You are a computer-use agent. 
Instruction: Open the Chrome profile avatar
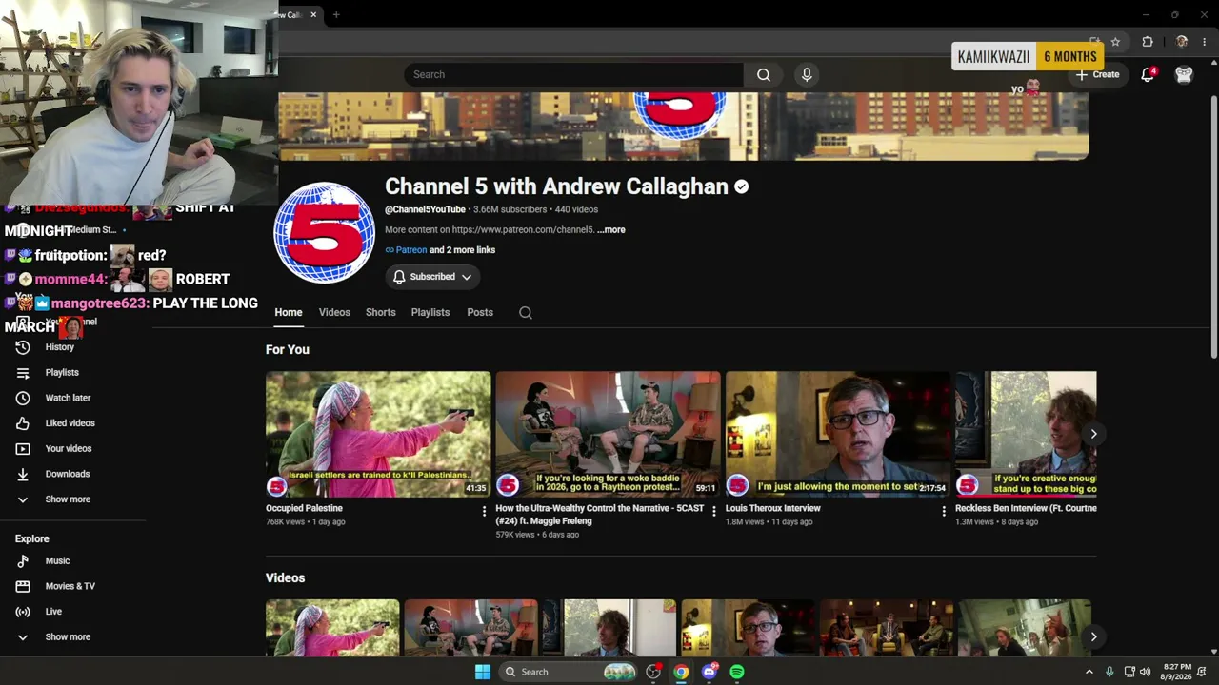pyautogui.click(x=1182, y=42)
